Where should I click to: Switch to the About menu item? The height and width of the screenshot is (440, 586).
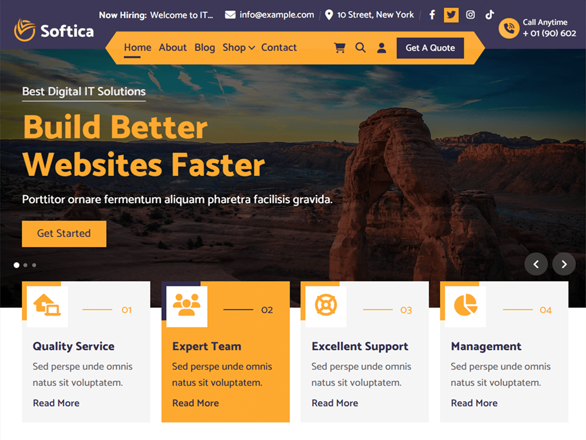pos(172,47)
